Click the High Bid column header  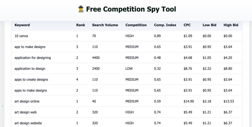[231, 25]
